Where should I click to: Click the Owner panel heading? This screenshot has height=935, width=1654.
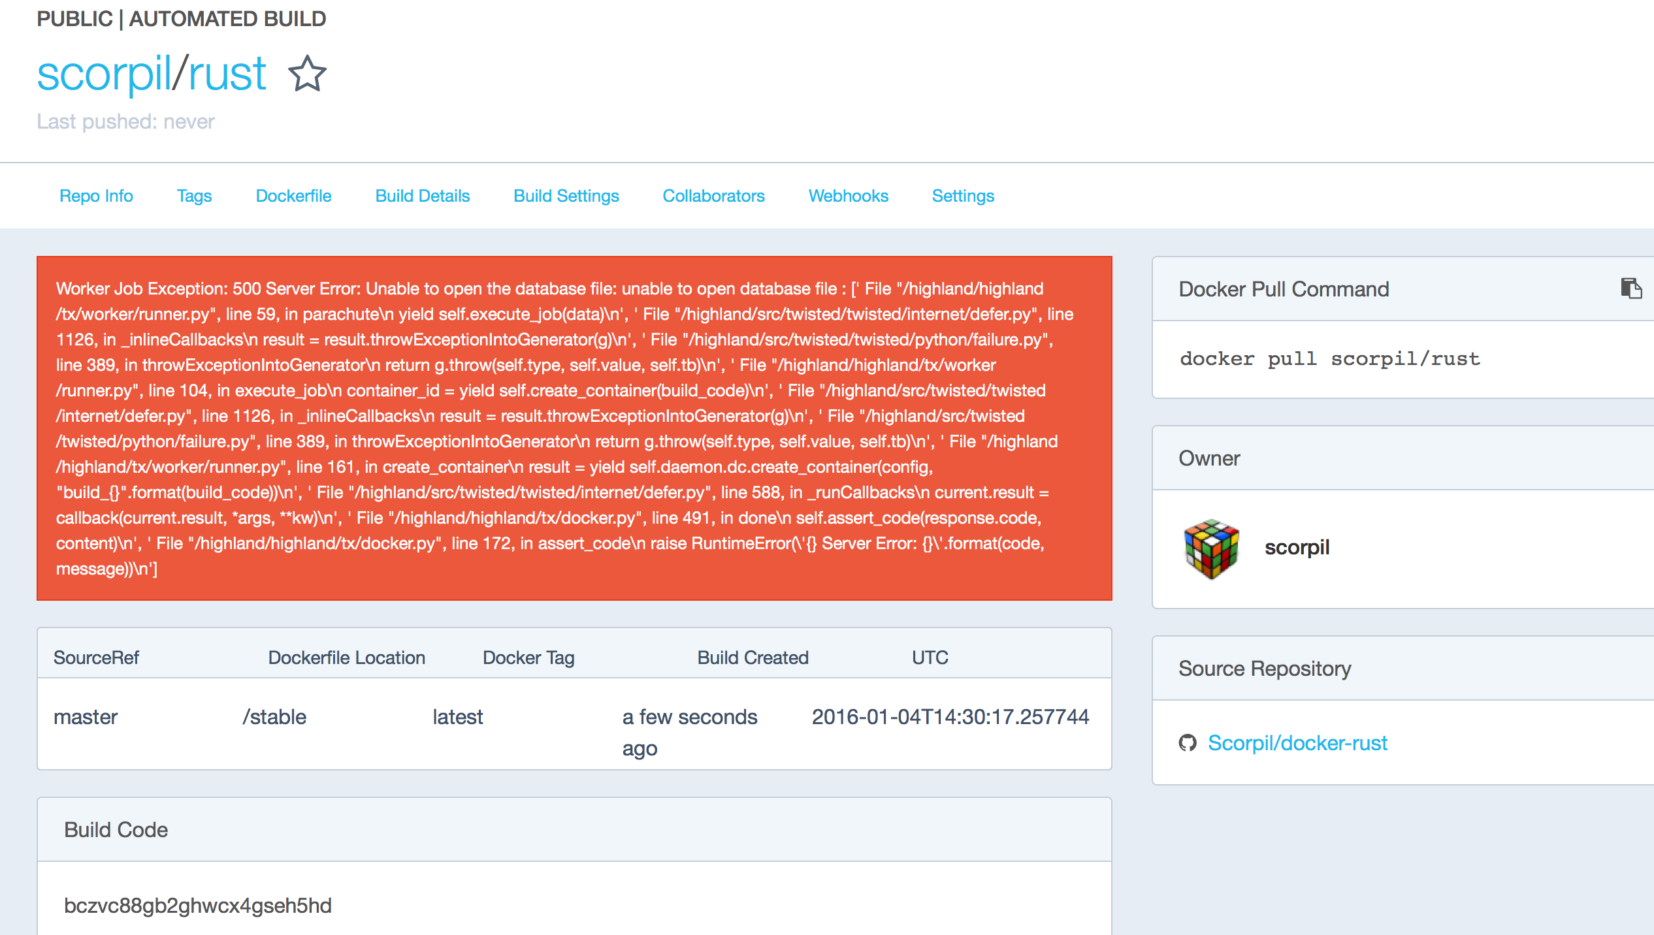coord(1209,458)
